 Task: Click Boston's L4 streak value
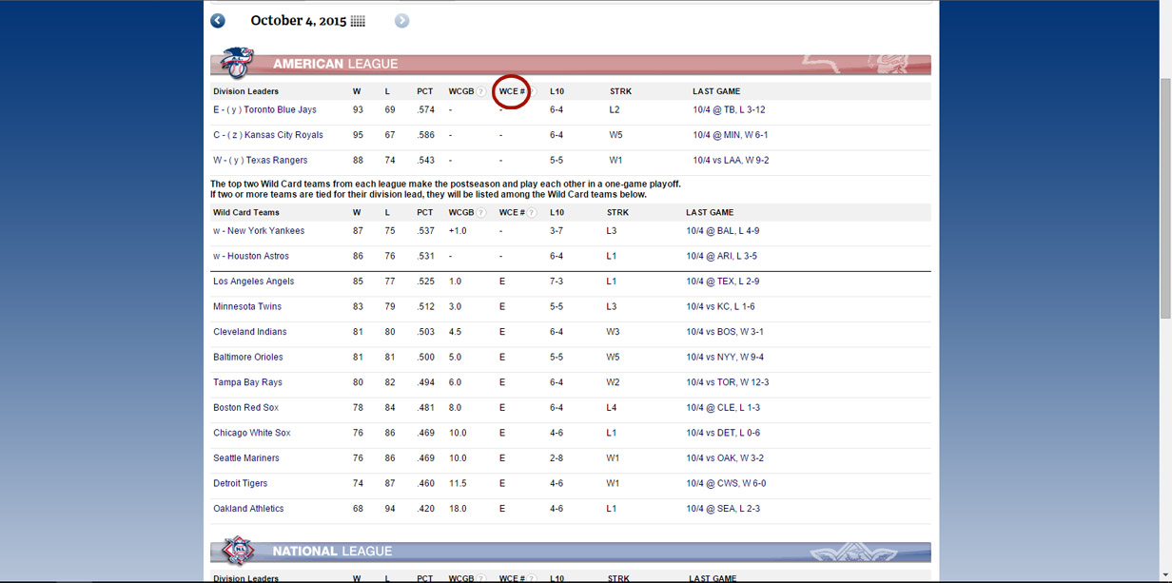click(x=612, y=408)
